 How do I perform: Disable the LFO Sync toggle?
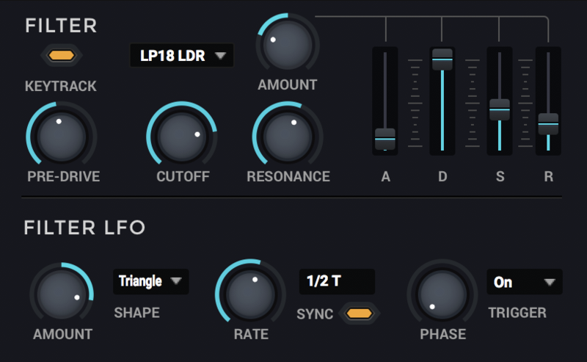click(359, 314)
